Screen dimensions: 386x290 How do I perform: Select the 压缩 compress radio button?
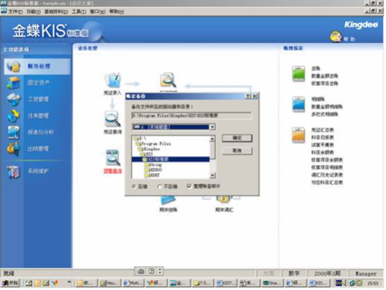click(x=134, y=187)
